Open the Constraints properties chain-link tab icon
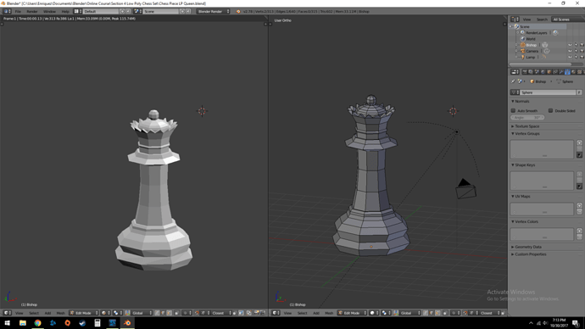The width and height of the screenshot is (585, 329). pos(555,72)
